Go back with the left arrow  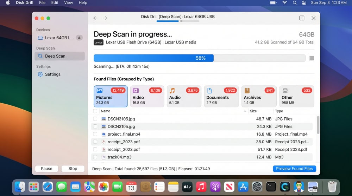95,18
